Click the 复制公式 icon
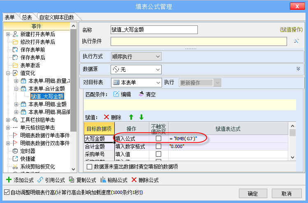 tap(72, 180)
